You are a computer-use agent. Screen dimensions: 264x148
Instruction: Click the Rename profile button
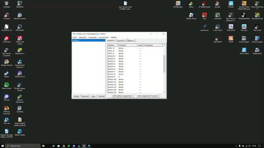(x=85, y=96)
